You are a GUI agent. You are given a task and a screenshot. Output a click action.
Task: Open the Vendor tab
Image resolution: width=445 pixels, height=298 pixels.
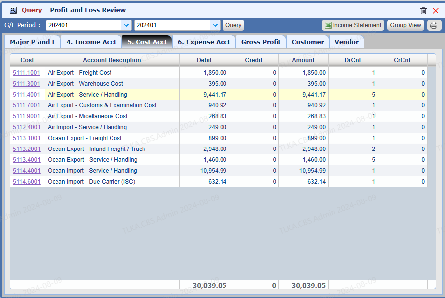coord(346,42)
